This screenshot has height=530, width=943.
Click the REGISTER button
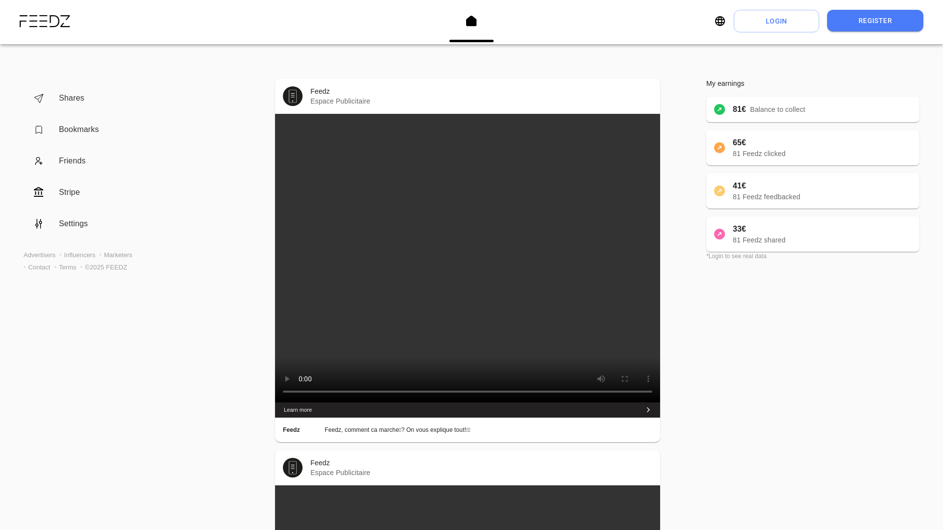pos(875,21)
